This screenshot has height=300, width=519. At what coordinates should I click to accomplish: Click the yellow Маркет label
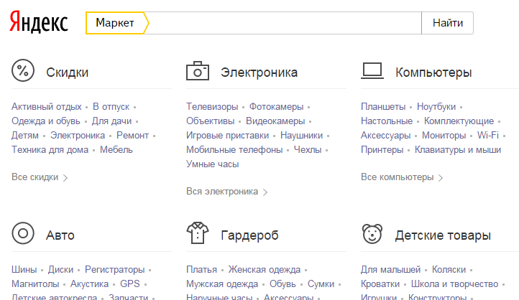tap(117, 23)
